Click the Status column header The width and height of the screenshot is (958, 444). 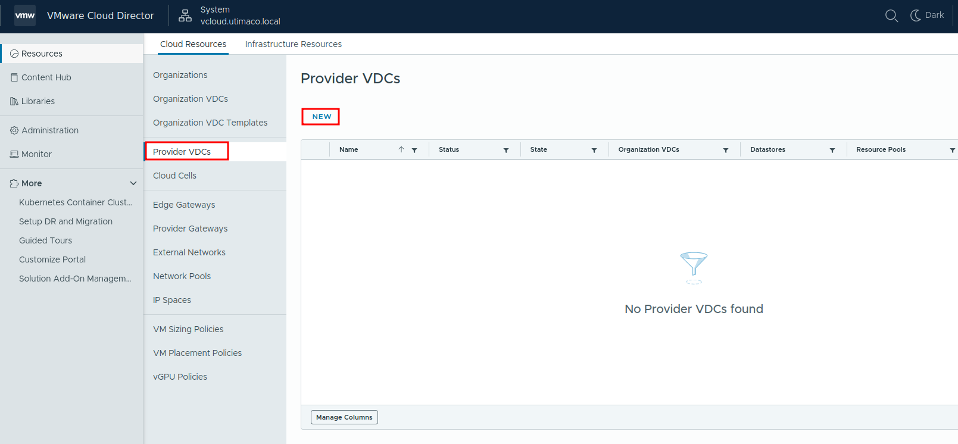(449, 149)
